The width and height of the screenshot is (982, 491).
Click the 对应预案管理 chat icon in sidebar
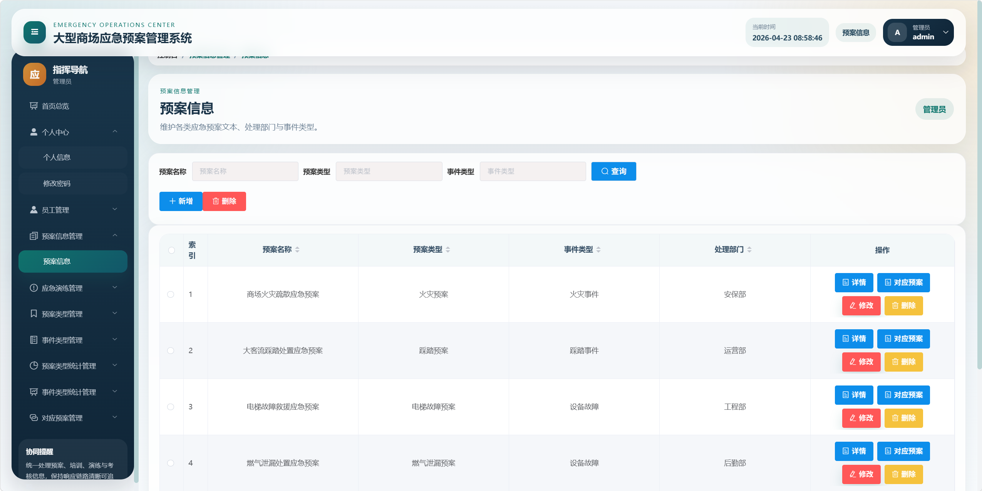click(34, 417)
